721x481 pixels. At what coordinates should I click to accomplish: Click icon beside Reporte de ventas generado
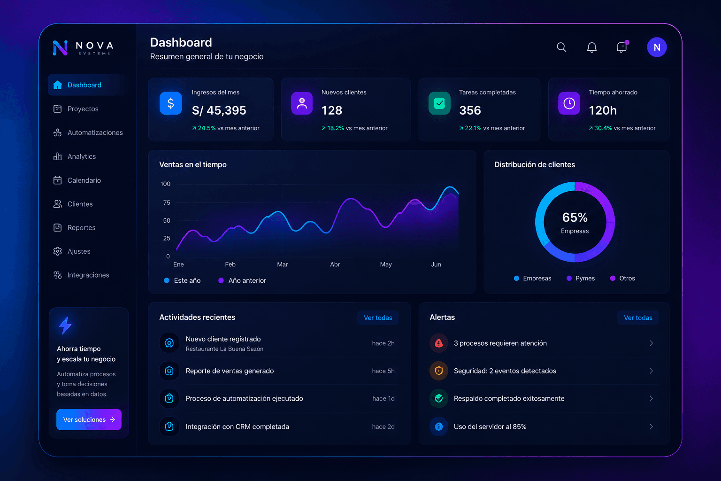coord(169,371)
